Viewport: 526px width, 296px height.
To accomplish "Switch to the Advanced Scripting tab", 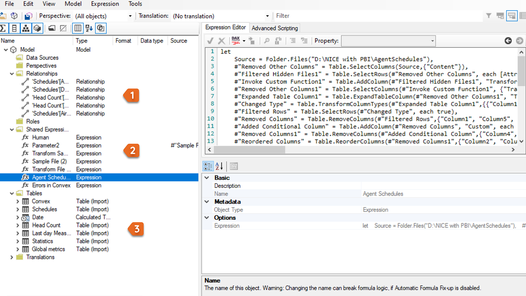I will (x=274, y=28).
